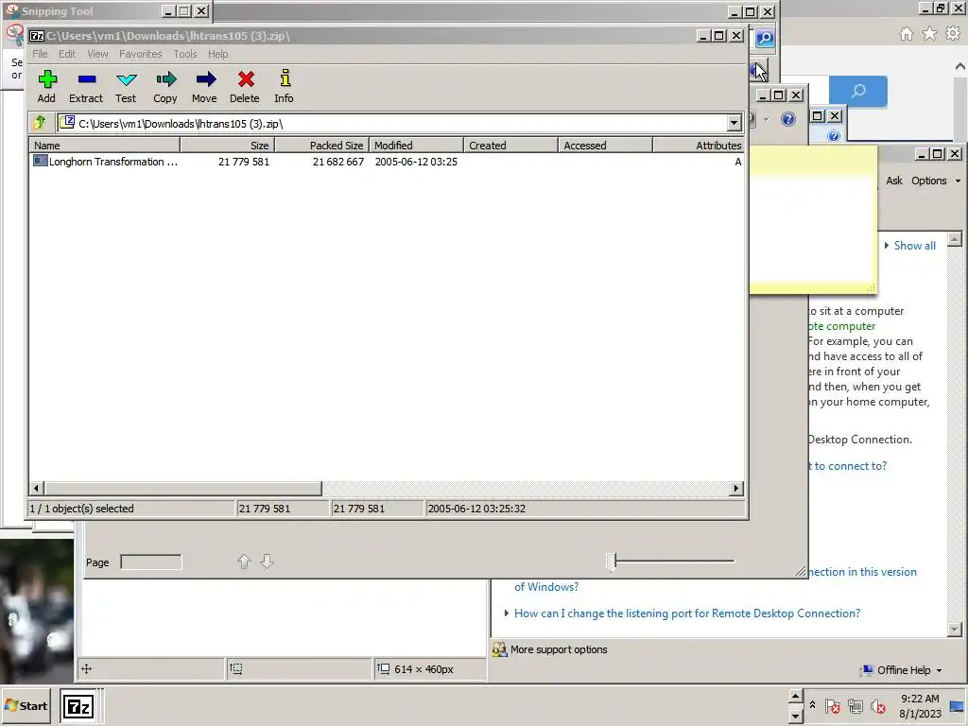Click the network tray icon
This screenshot has height=726, width=968.
coord(855,705)
